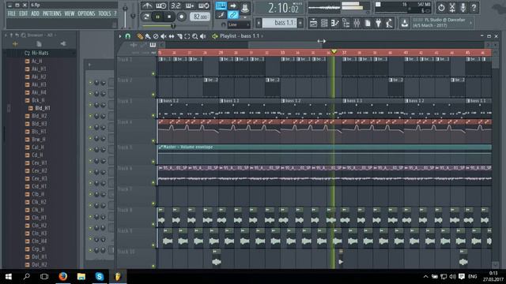
Task: Toggle the playlist magnet snap button
Action: tap(128, 36)
